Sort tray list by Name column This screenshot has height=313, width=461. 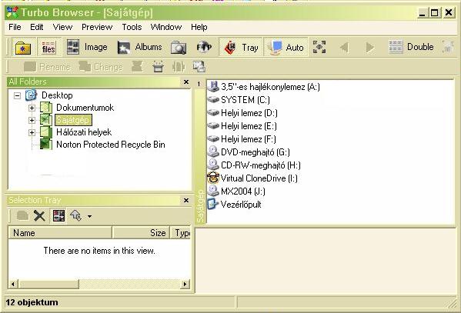pyautogui.click(x=60, y=233)
